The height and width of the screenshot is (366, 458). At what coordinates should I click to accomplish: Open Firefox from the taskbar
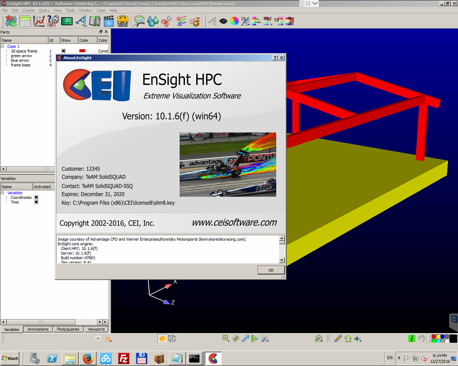(88, 358)
